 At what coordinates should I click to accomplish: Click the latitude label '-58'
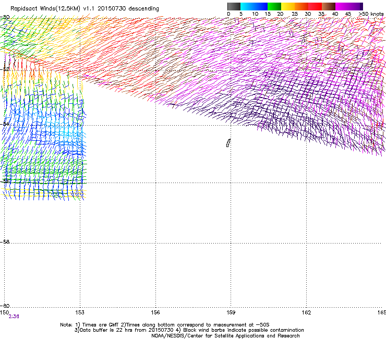(5, 242)
